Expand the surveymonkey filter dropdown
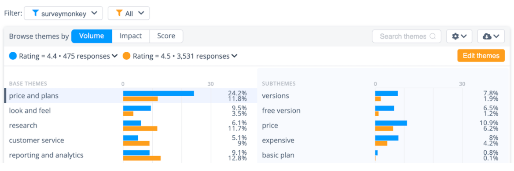The height and width of the screenshot is (171, 514). point(63,14)
